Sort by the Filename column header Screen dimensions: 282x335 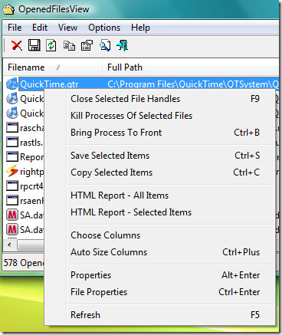tap(53, 67)
